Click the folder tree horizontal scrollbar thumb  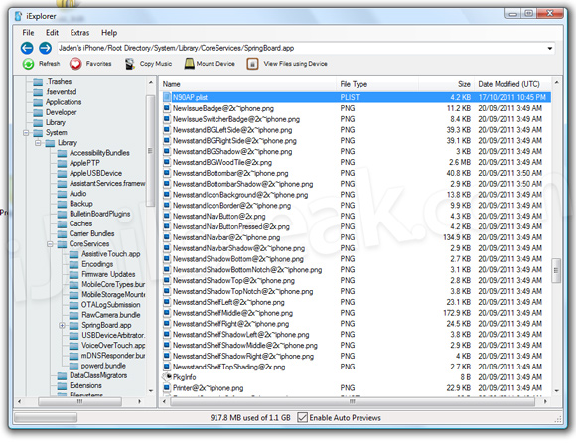tap(79, 402)
